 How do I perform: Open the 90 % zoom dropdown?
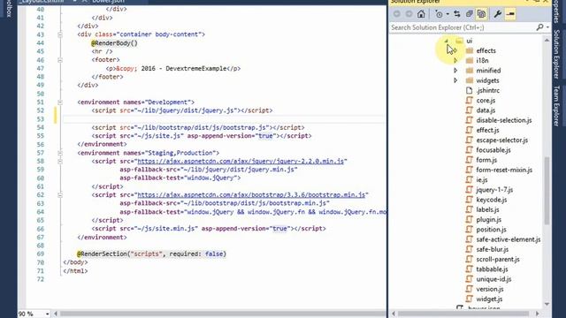click(x=47, y=314)
